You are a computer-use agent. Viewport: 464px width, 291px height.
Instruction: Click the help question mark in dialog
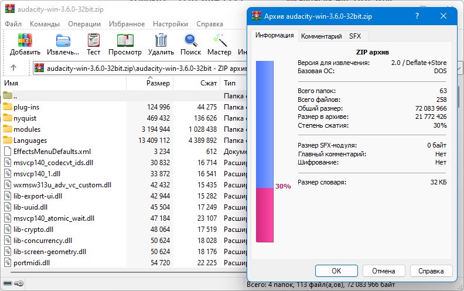pyautogui.click(x=417, y=16)
